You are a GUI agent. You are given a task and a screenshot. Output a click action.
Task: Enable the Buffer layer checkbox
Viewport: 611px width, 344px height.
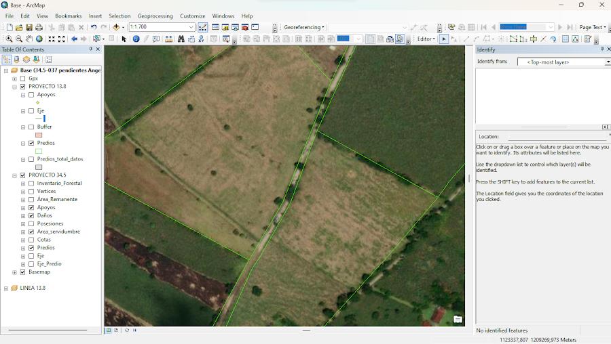click(31, 127)
